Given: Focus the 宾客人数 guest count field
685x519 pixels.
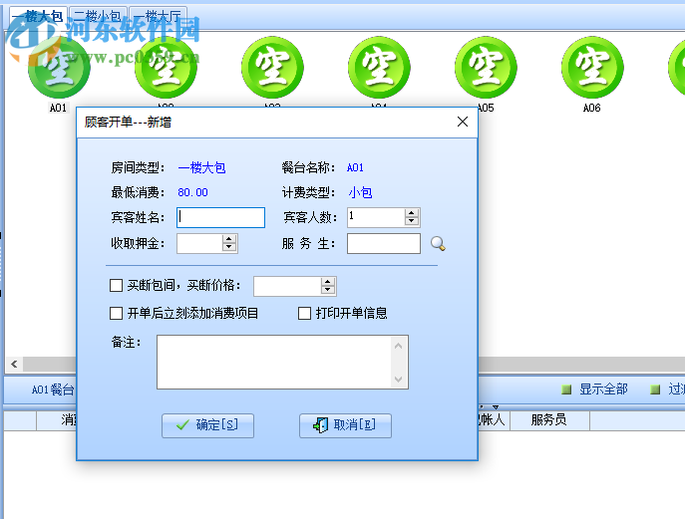Looking at the screenshot, I should 376,217.
